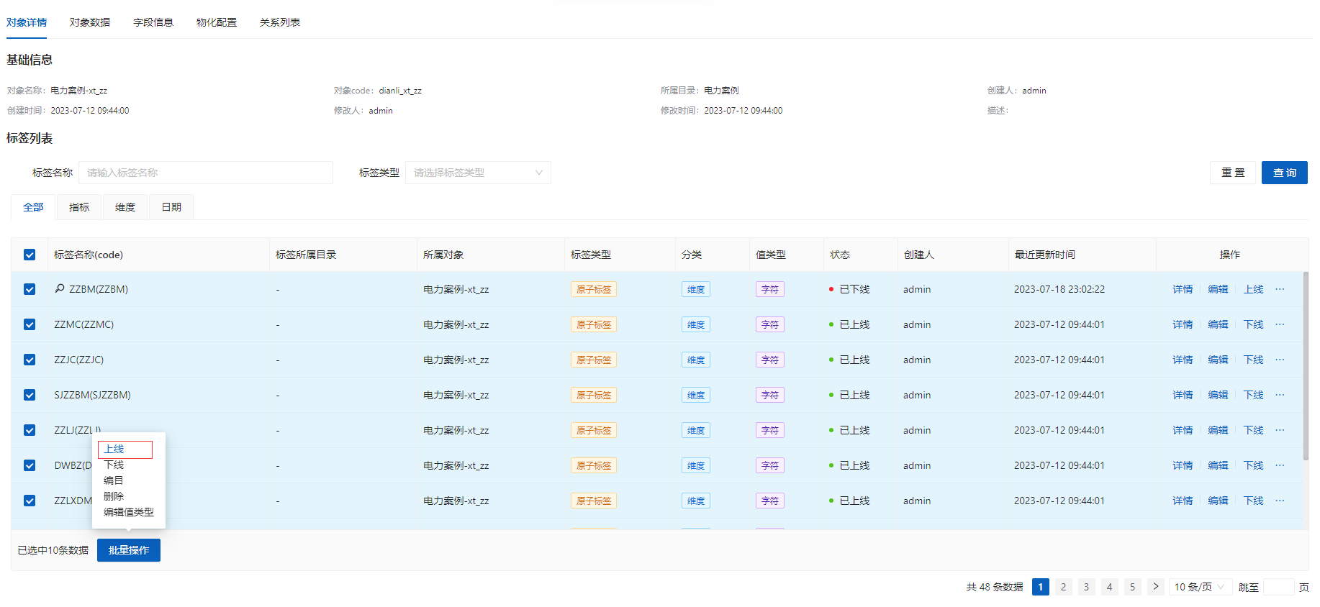Open more actions ellipsis for ZZMC row
This screenshot has height=607, width=1320.
coord(1280,324)
